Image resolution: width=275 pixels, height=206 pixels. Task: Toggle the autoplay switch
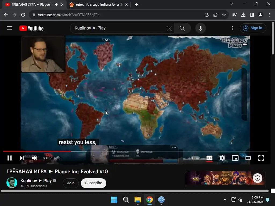click(195, 158)
